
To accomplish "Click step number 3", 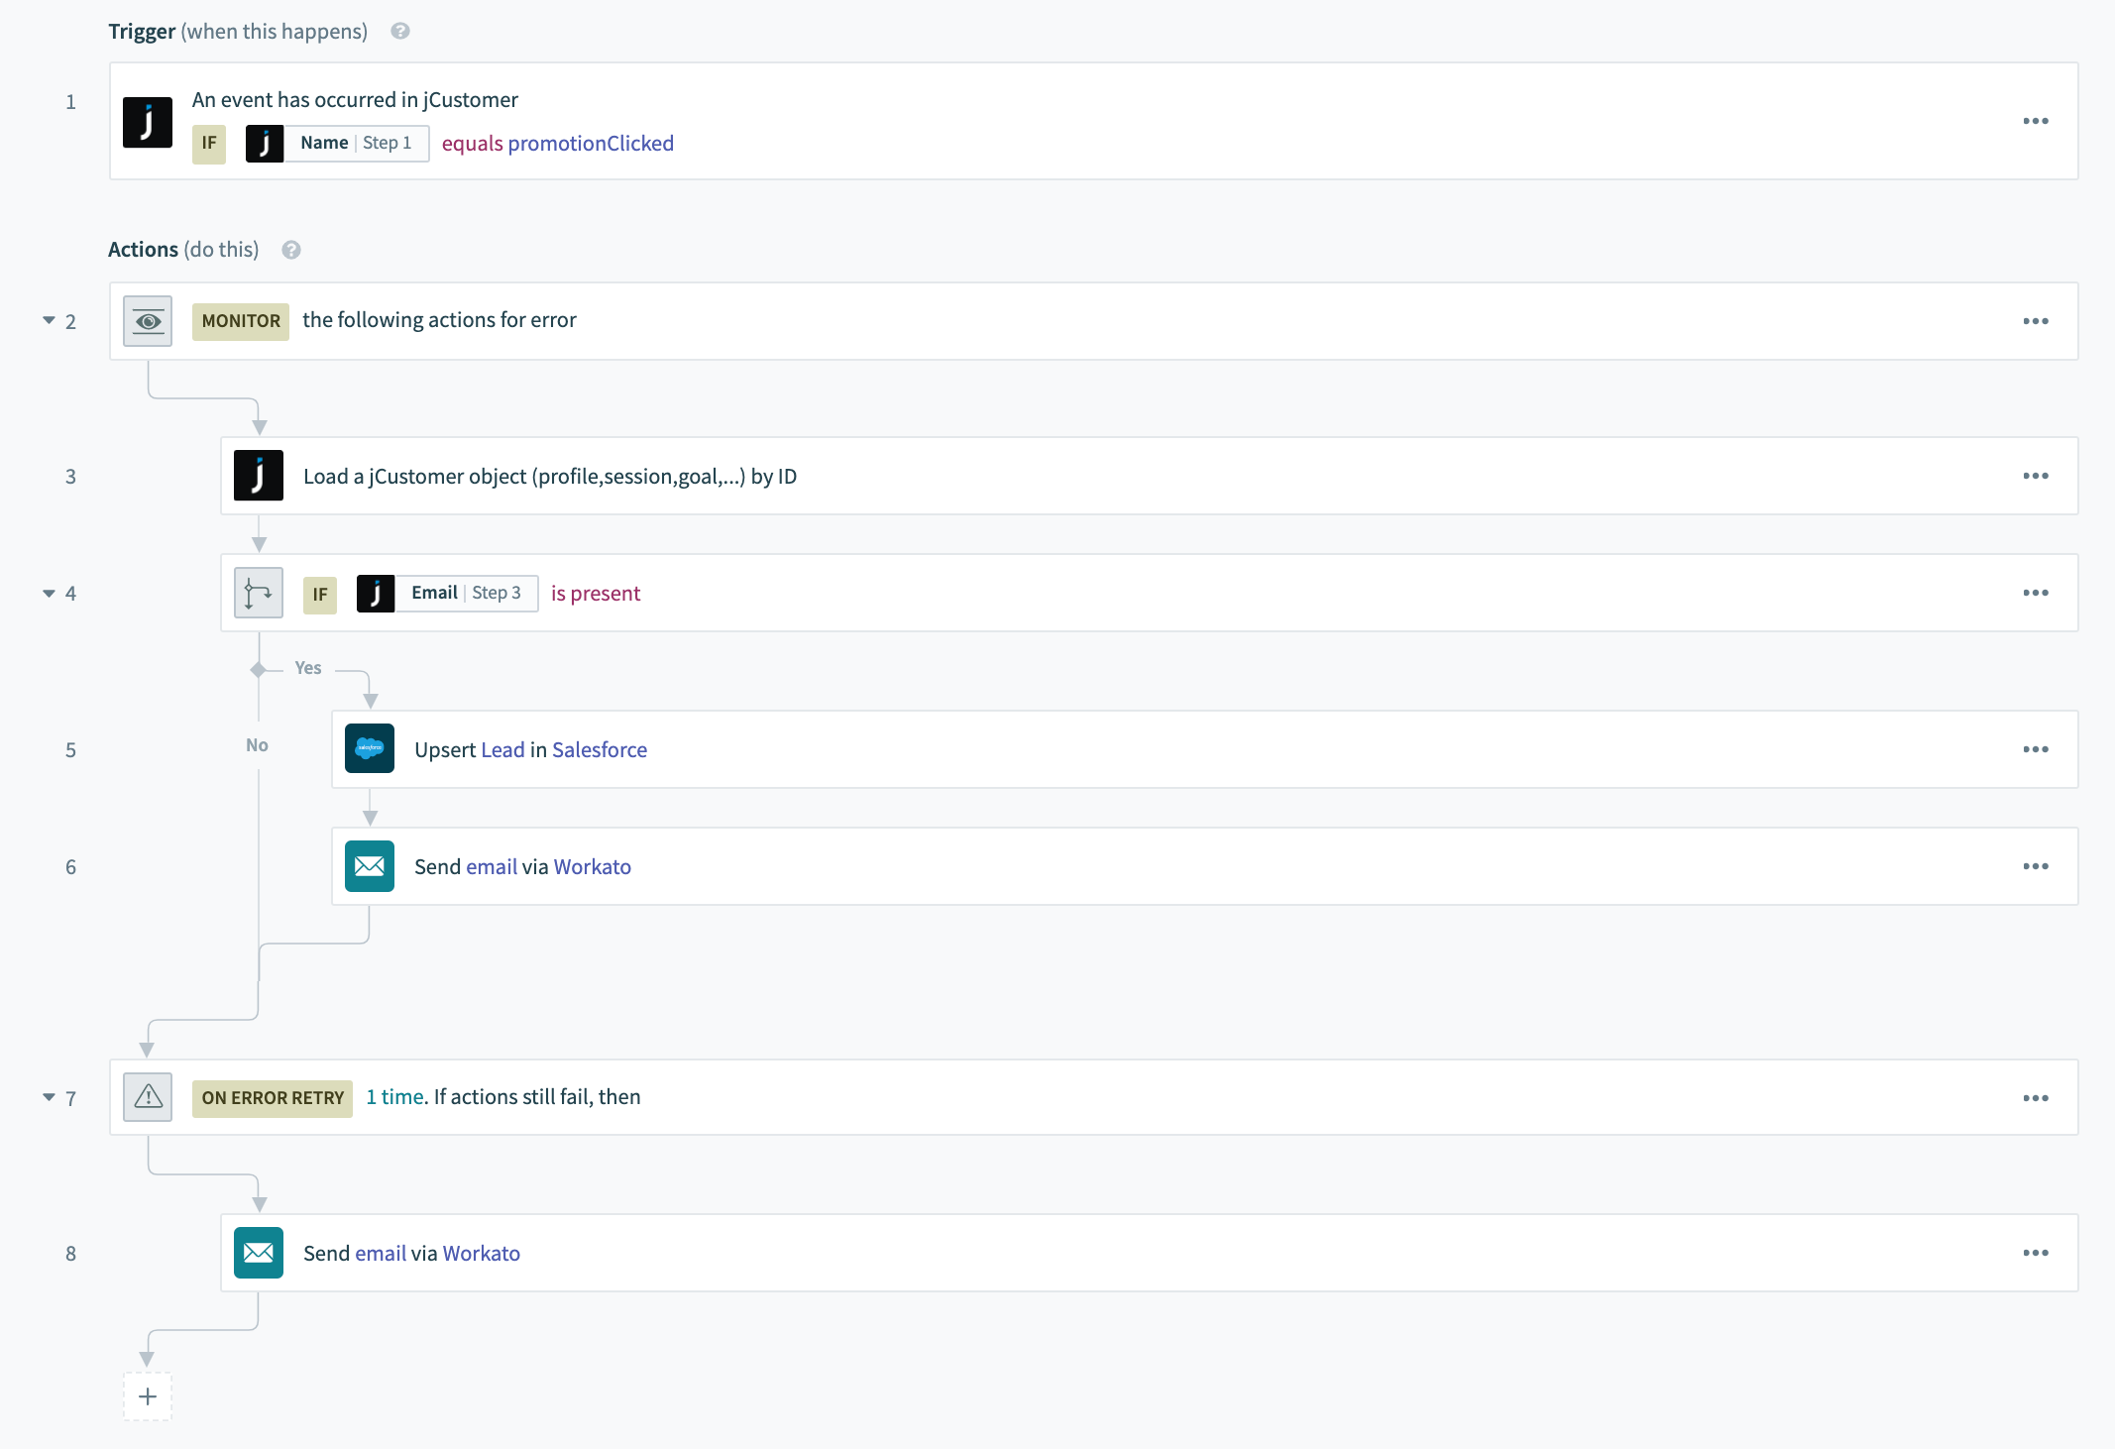I will (x=71, y=477).
